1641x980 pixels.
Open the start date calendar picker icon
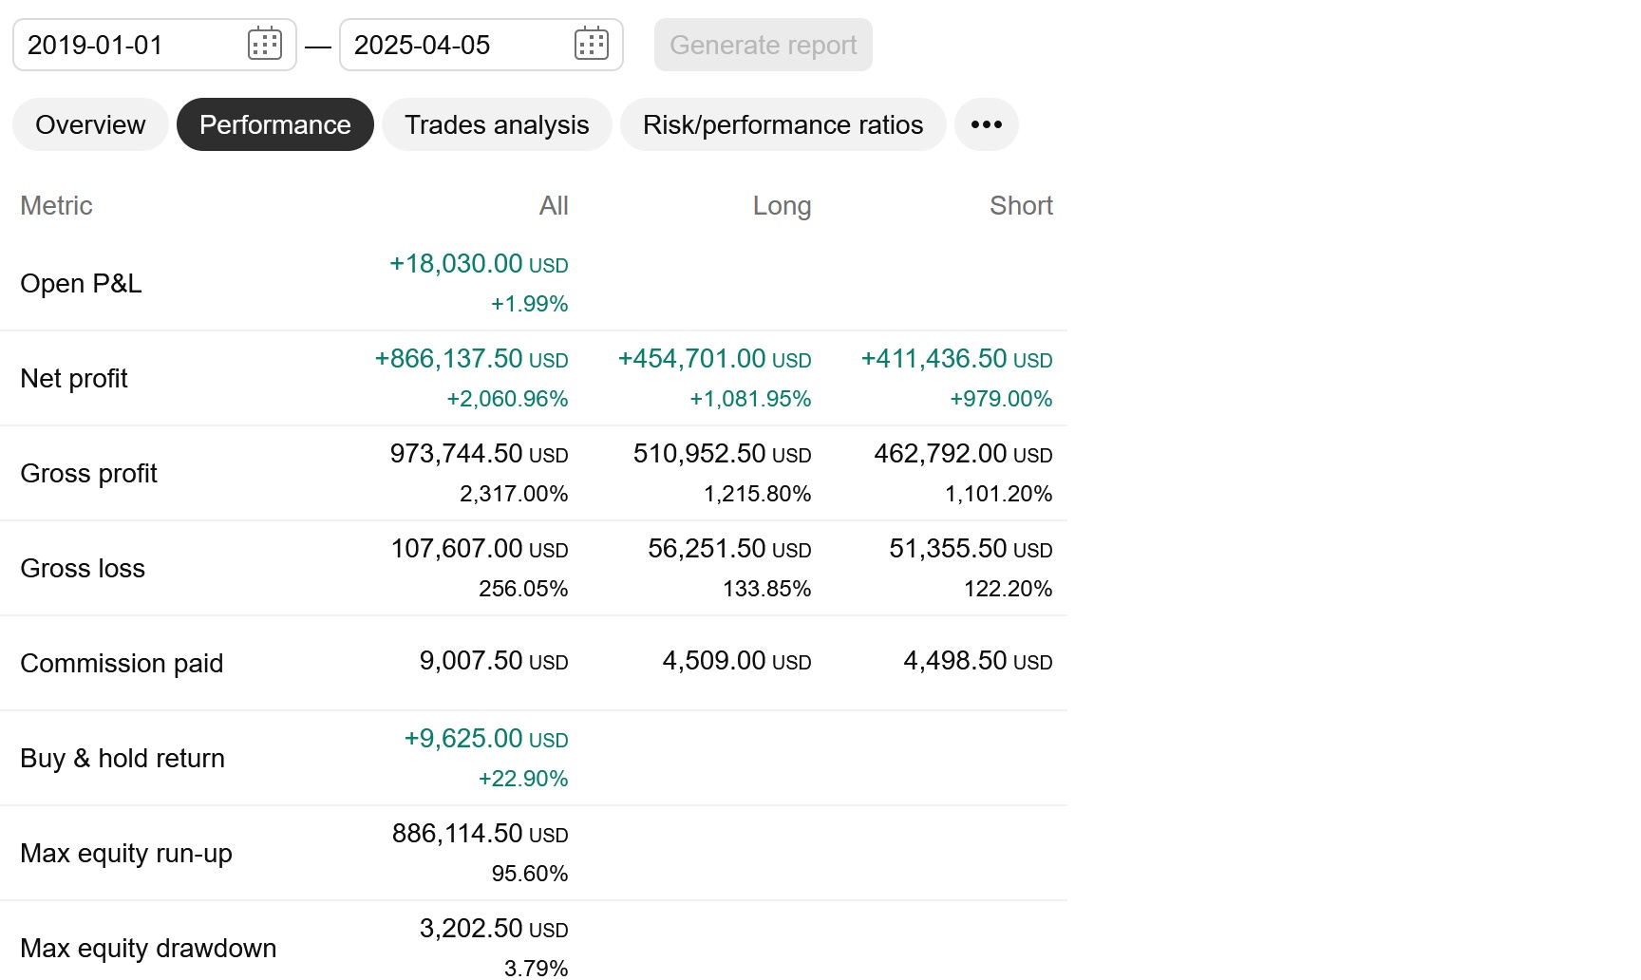coord(265,45)
